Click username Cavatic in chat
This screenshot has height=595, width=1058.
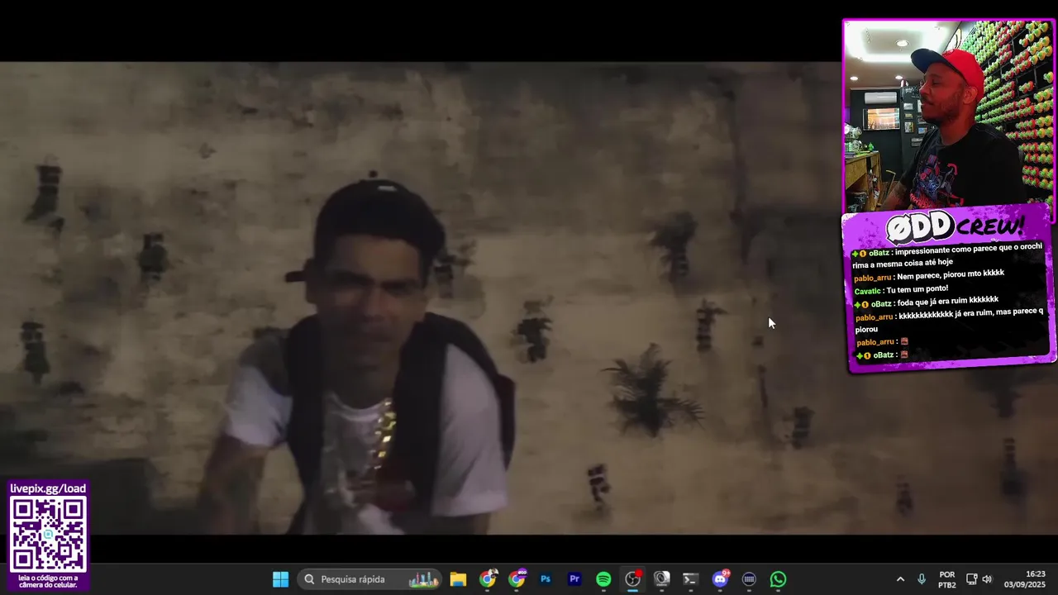(867, 291)
